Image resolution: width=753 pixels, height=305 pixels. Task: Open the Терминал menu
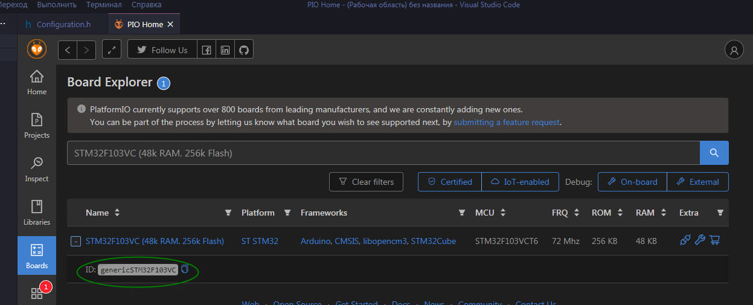click(x=104, y=5)
